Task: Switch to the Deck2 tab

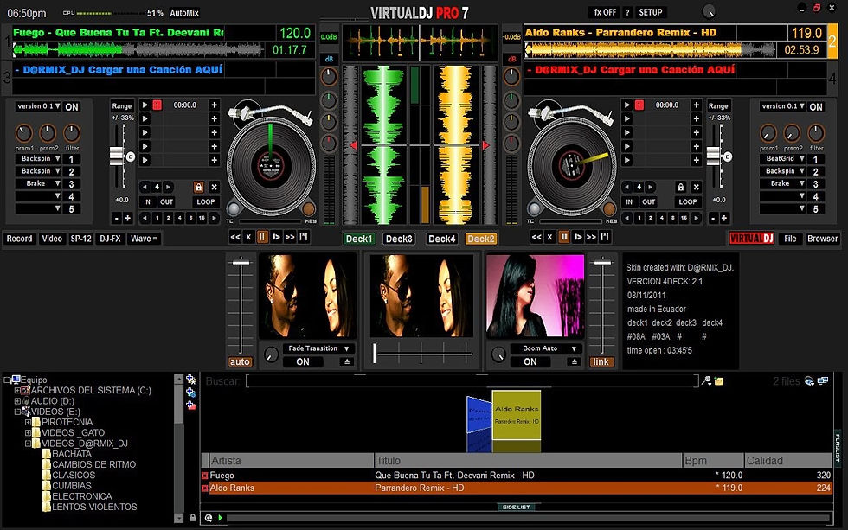Action: click(x=481, y=239)
